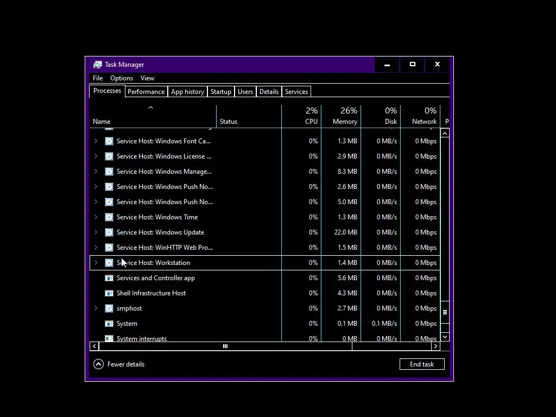The height and width of the screenshot is (417, 556).
Task: Click the gear icon of Service Host: Workstation
Action: (109, 263)
